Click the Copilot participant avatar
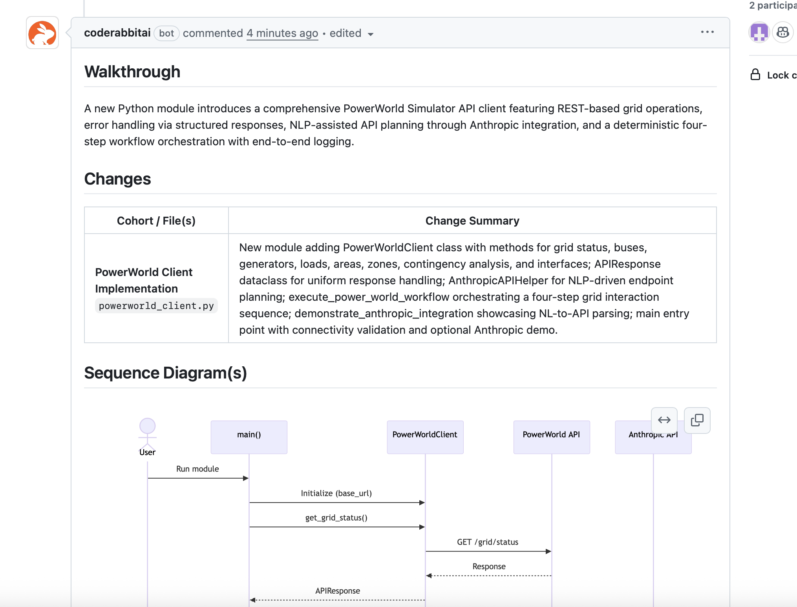The width and height of the screenshot is (797, 607). coord(782,33)
